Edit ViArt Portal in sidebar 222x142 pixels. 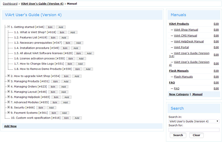click(x=216, y=47)
